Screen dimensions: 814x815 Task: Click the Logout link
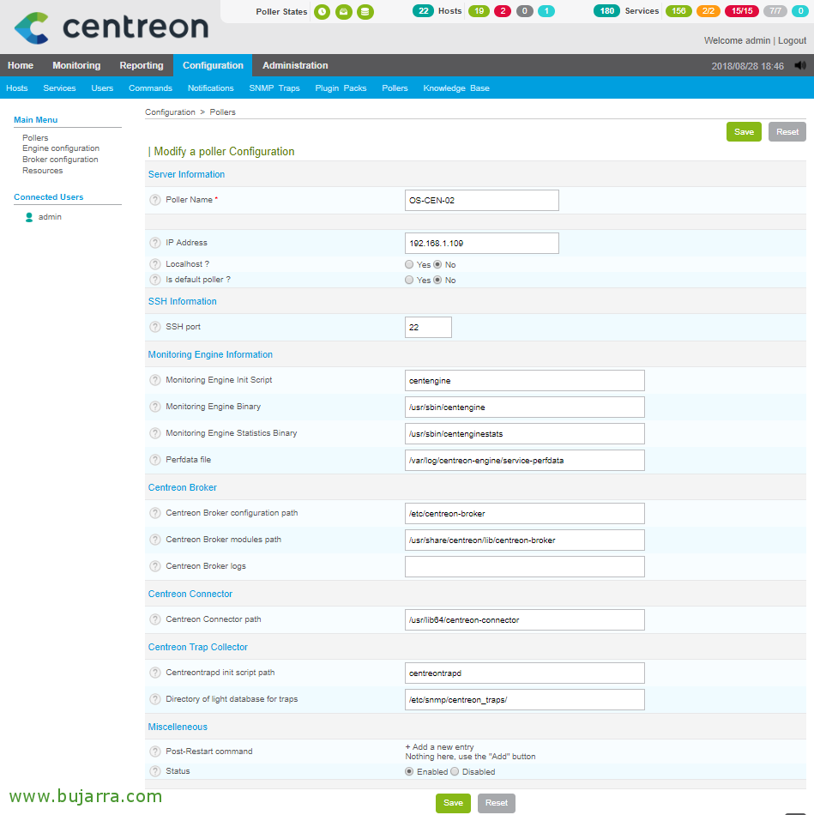click(x=792, y=40)
